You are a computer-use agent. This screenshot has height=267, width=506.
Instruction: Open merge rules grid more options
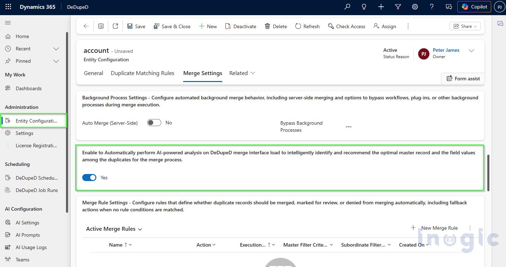(470, 228)
